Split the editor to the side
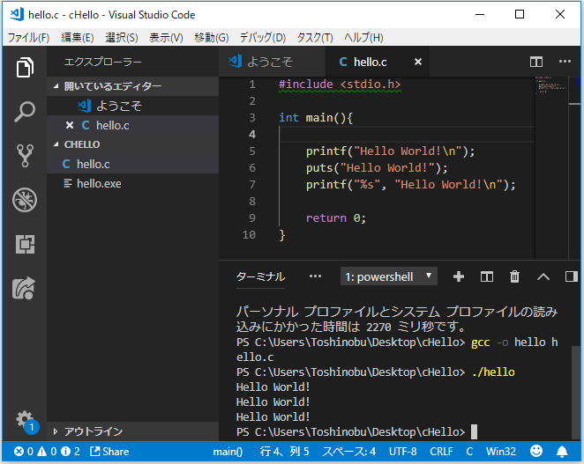 (536, 62)
